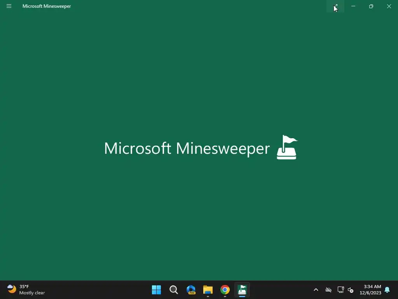Open taskbar Search

174,290
